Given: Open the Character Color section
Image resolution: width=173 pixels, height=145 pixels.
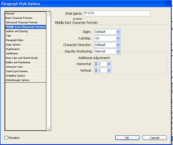Looking at the screenshot, I should 15,67.
